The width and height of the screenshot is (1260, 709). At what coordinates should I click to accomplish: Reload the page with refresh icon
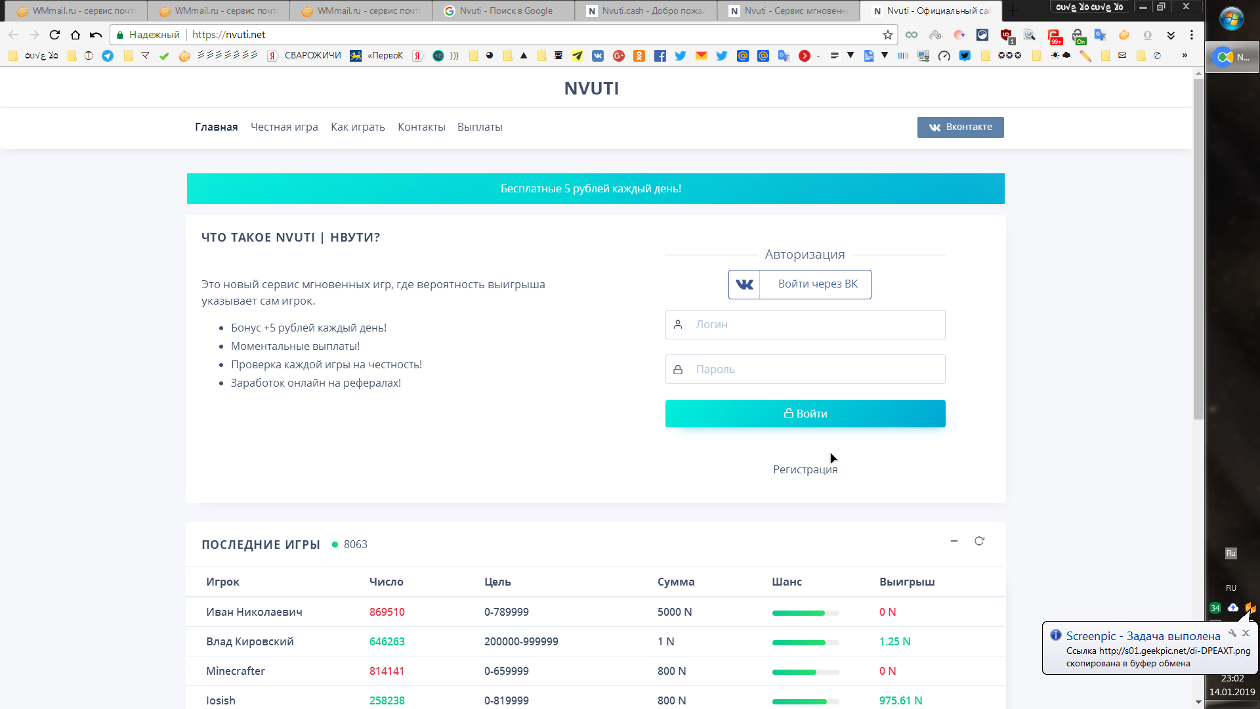pos(54,35)
